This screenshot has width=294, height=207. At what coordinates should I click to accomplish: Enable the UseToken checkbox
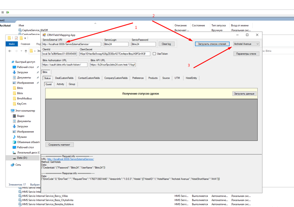click(154, 54)
